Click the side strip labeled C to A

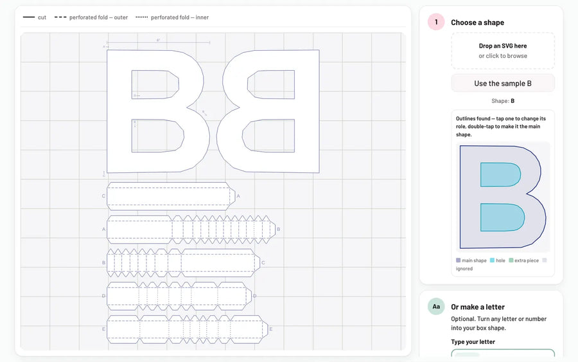171,196
